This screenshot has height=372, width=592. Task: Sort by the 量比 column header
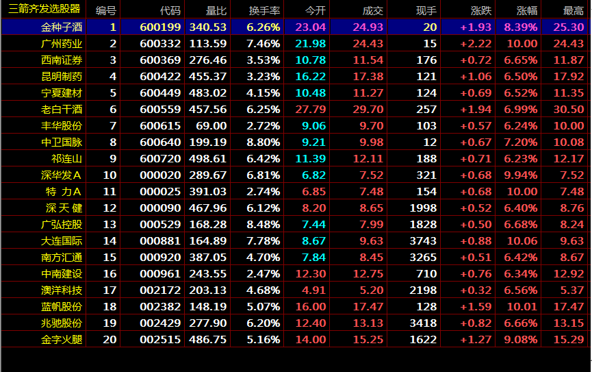[x=216, y=10]
